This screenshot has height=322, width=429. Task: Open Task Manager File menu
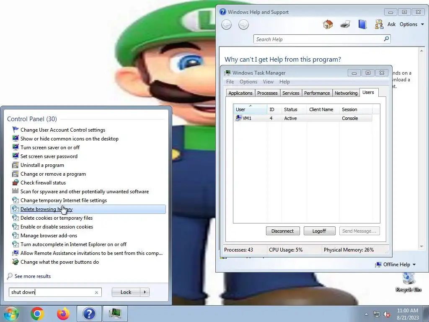click(x=230, y=82)
